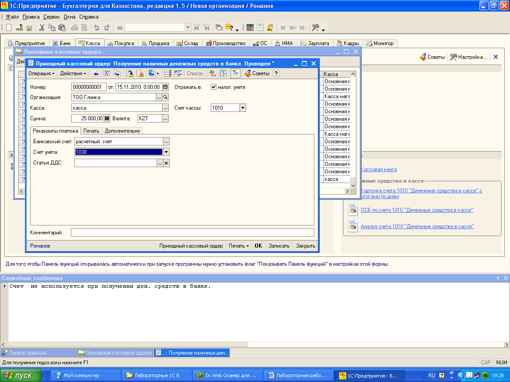Switch to the Дополнительно tab

pos(122,131)
